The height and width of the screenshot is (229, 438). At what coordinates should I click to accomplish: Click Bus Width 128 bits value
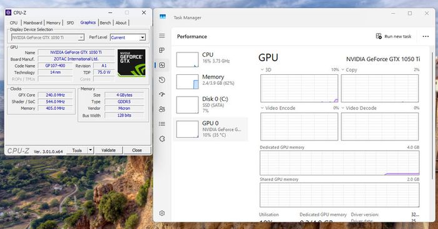point(125,115)
